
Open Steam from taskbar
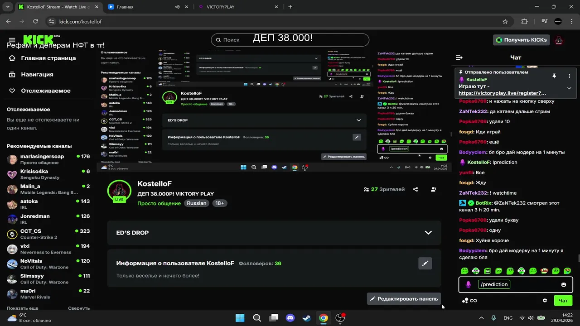(x=307, y=318)
